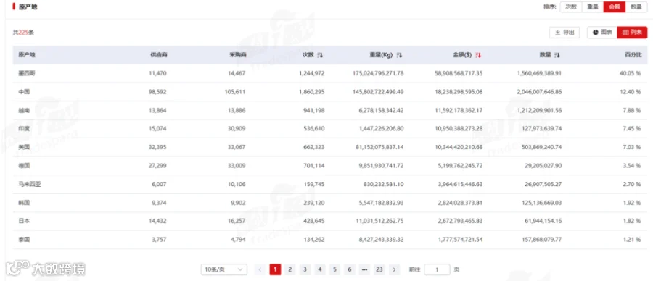The height and width of the screenshot is (281, 653).
Task: Select 金额 sort option
Action: 615,7
